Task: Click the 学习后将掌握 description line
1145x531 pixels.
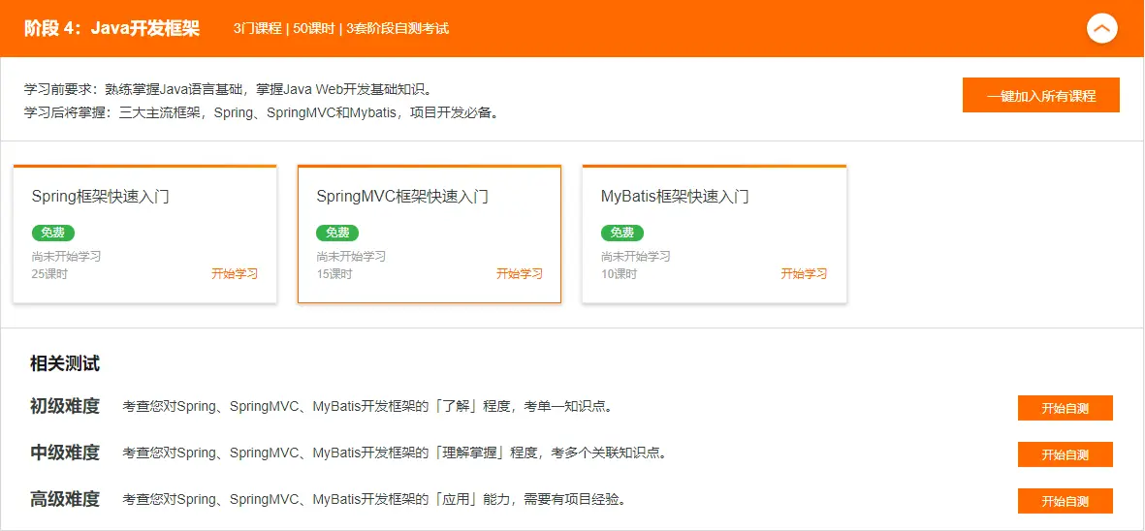Action: [262, 113]
